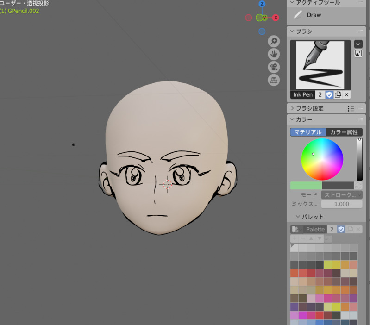Click the red X axis on the gizmo
The image size is (370, 325).
tap(276, 18)
